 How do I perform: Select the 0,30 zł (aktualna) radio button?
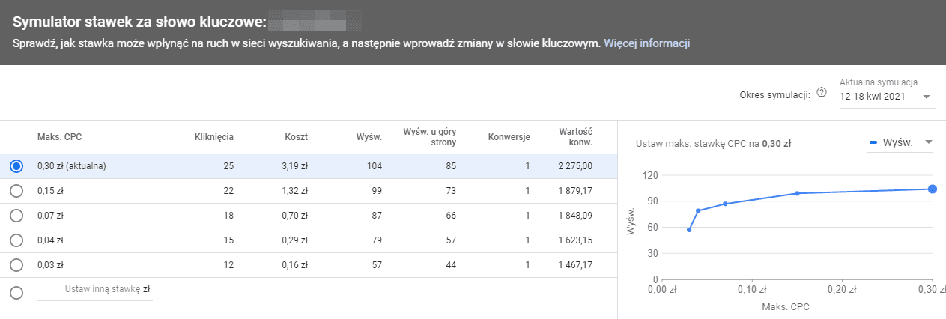pyautogui.click(x=17, y=166)
